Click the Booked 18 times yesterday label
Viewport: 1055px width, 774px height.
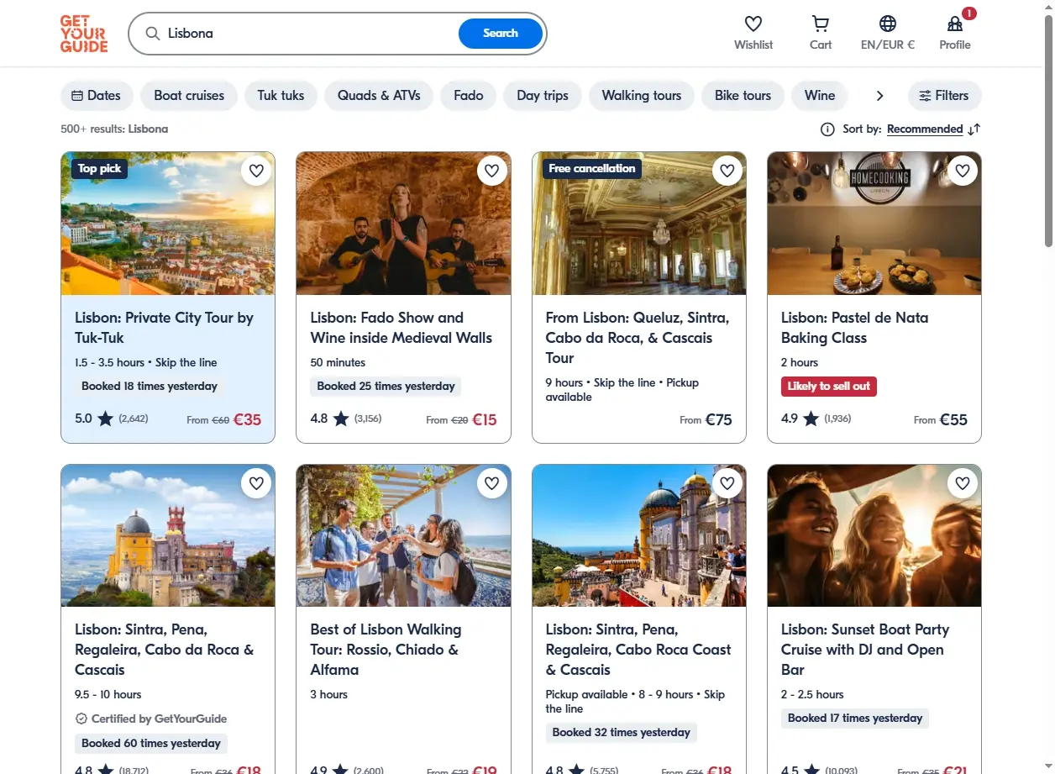click(x=150, y=387)
